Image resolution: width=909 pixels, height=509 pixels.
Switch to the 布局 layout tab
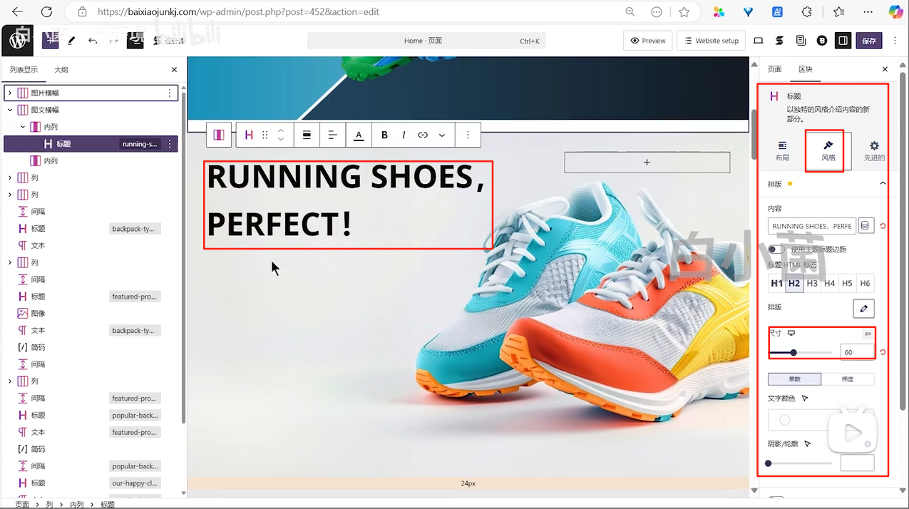tap(782, 151)
